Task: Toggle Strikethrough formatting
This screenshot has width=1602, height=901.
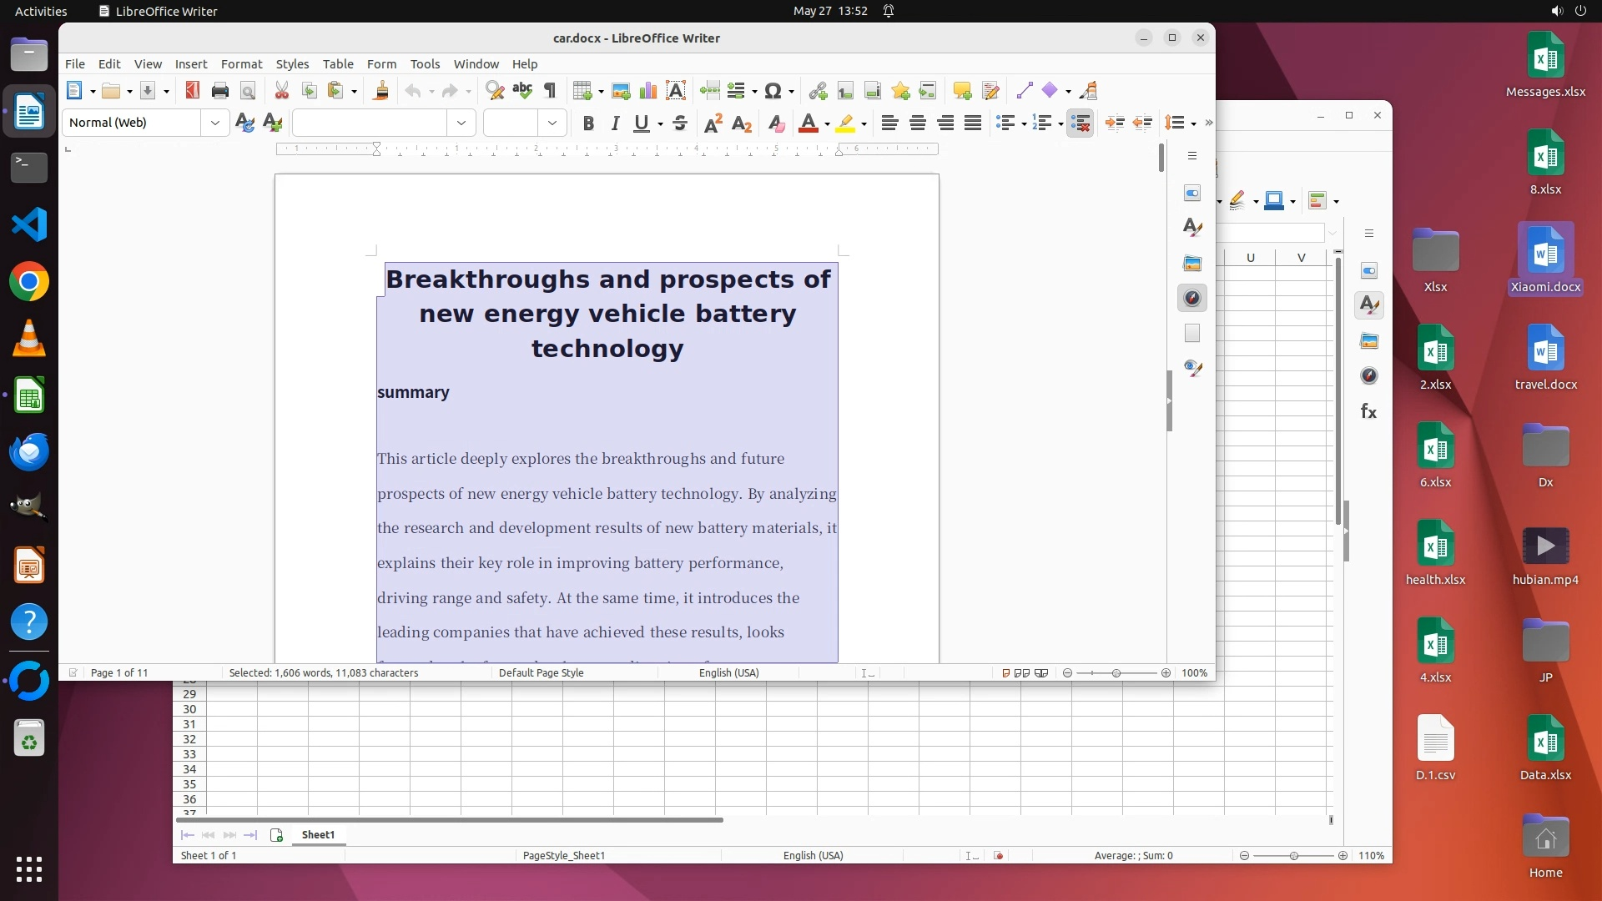Action: 680,123
